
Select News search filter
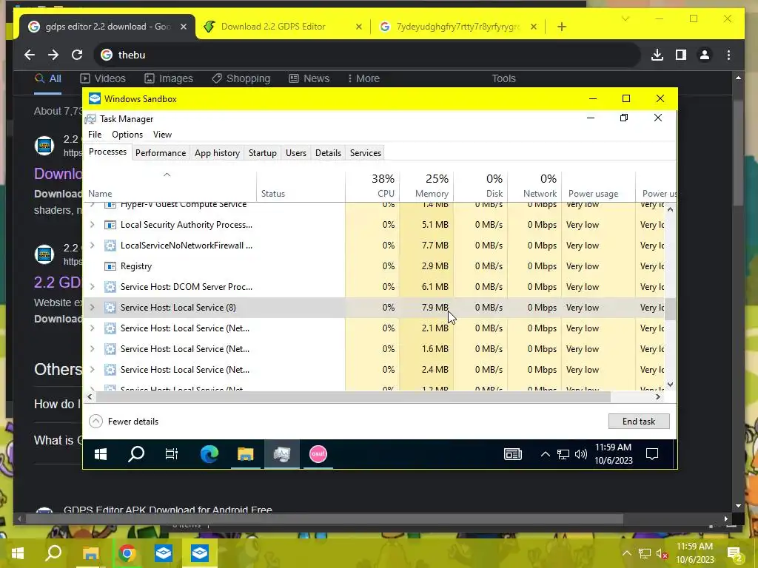[309, 78]
